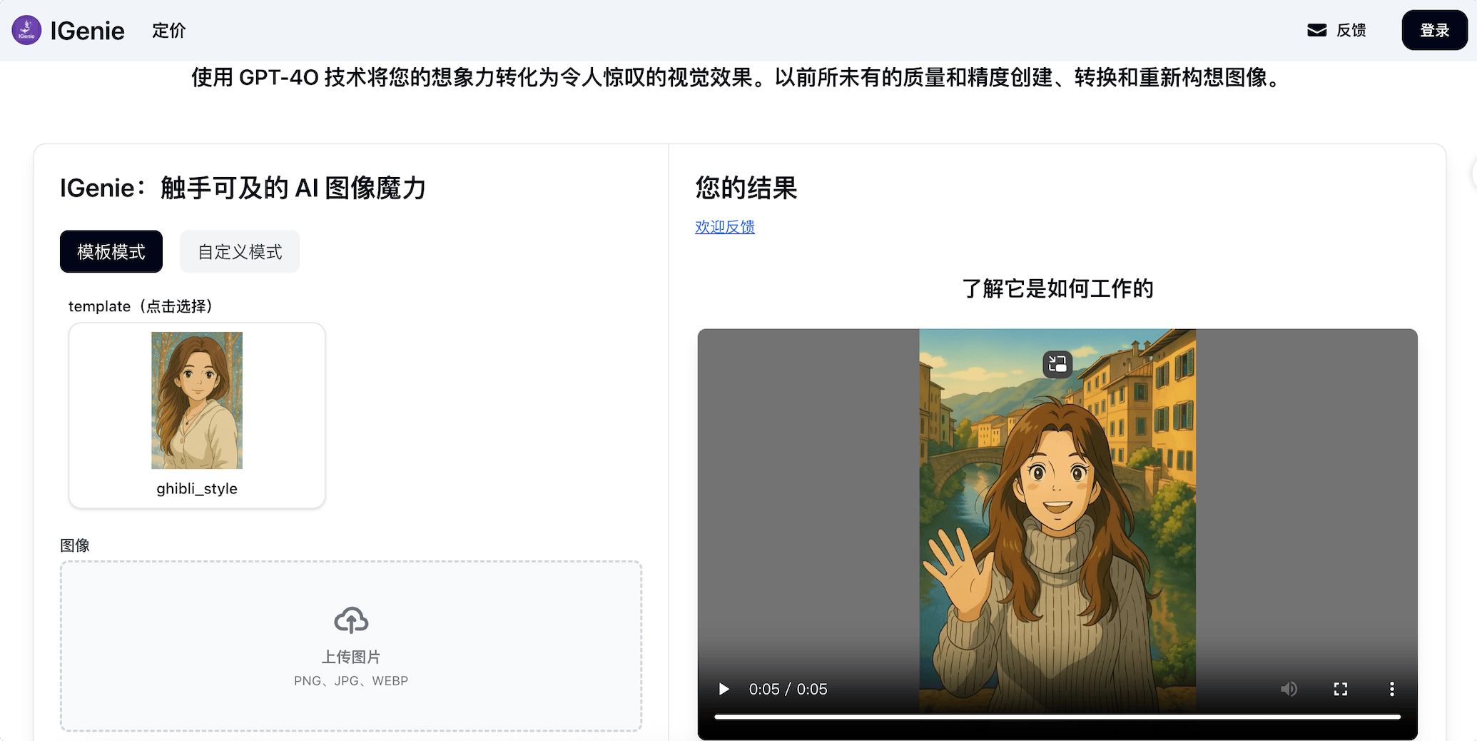Image resolution: width=1477 pixels, height=741 pixels.
Task: Click the ghibli_style template label
Action: 197,489
